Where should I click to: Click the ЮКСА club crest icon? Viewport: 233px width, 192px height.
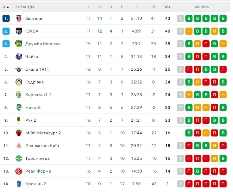(x=19, y=31)
